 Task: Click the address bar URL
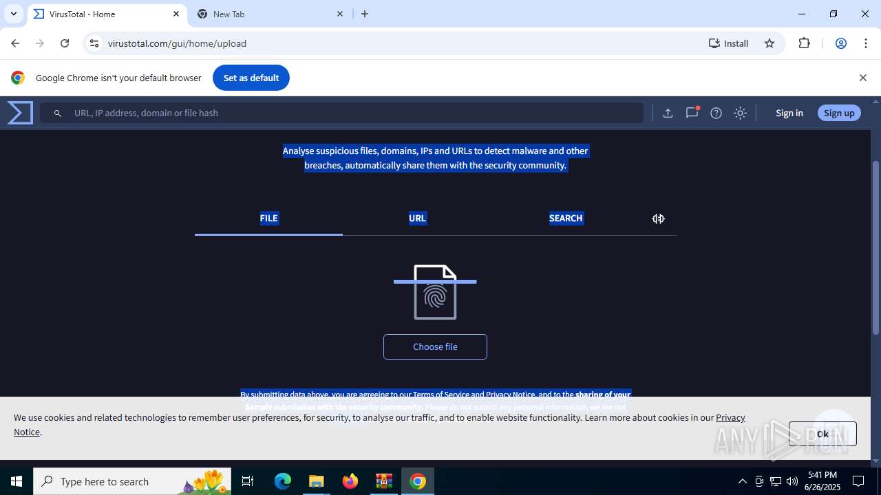[x=178, y=43]
